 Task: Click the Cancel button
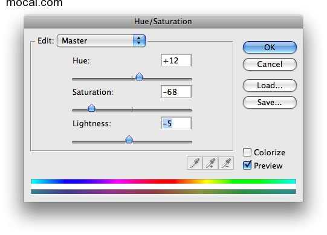[270, 64]
